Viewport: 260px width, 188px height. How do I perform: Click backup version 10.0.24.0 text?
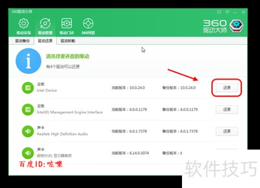(179, 88)
